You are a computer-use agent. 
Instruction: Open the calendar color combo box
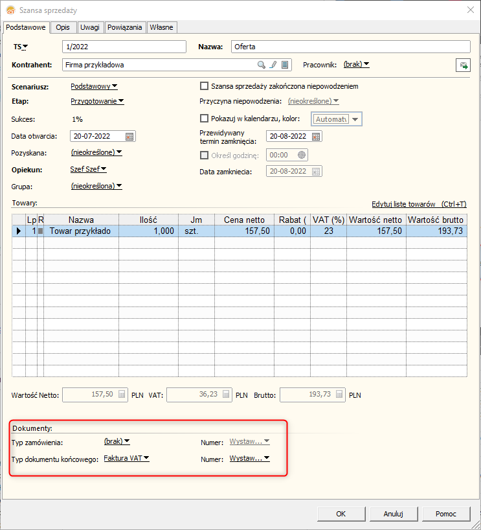tap(337, 119)
